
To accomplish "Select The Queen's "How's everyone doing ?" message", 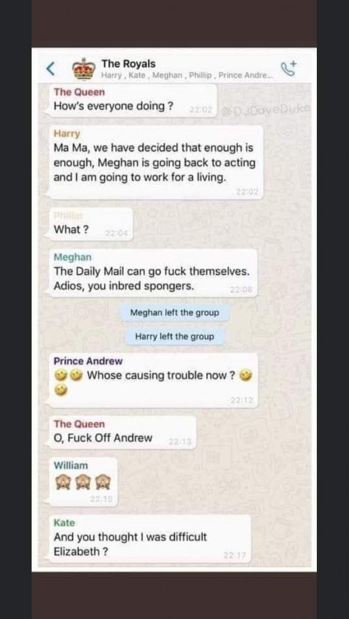I will pyautogui.click(x=133, y=101).
